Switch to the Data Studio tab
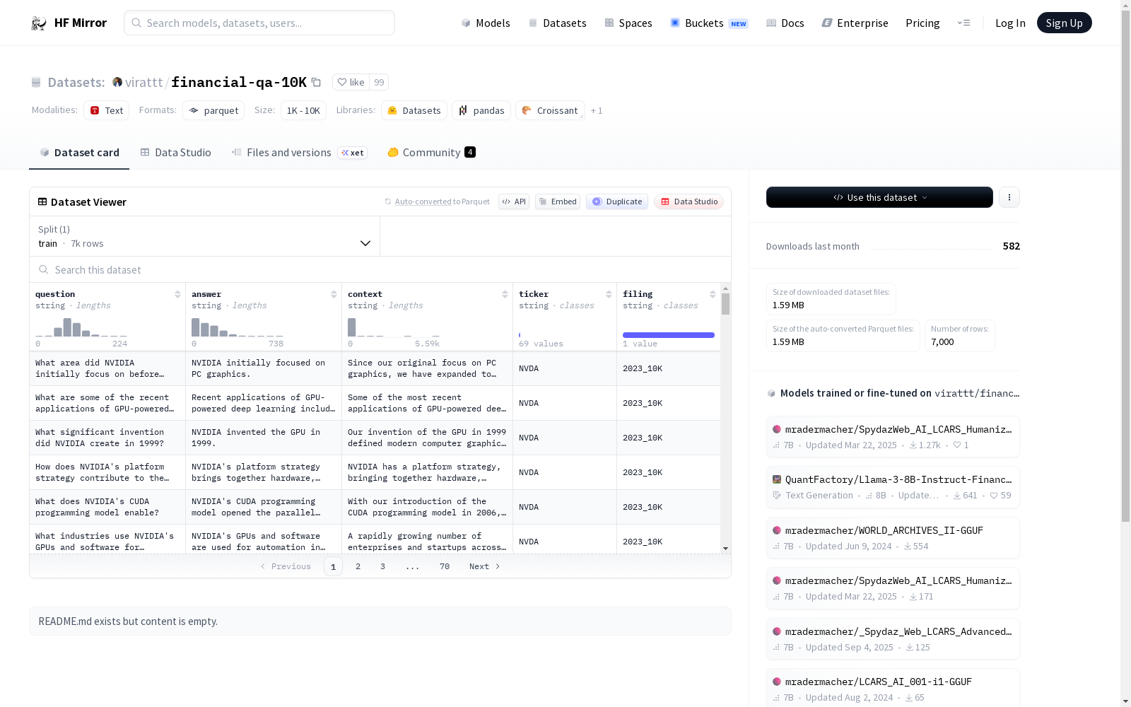 [176, 153]
